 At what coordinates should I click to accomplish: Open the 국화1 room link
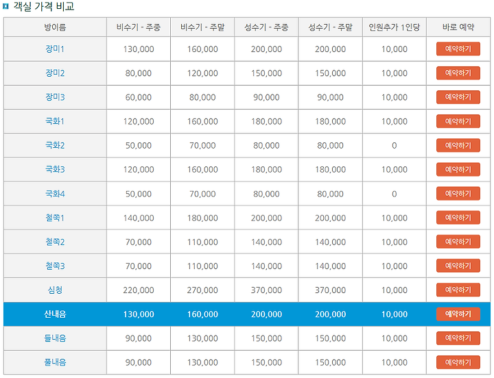point(55,121)
